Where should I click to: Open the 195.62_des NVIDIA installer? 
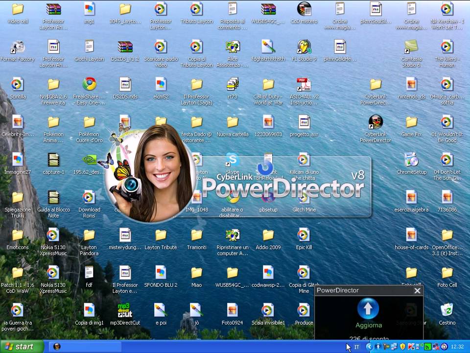click(x=89, y=160)
